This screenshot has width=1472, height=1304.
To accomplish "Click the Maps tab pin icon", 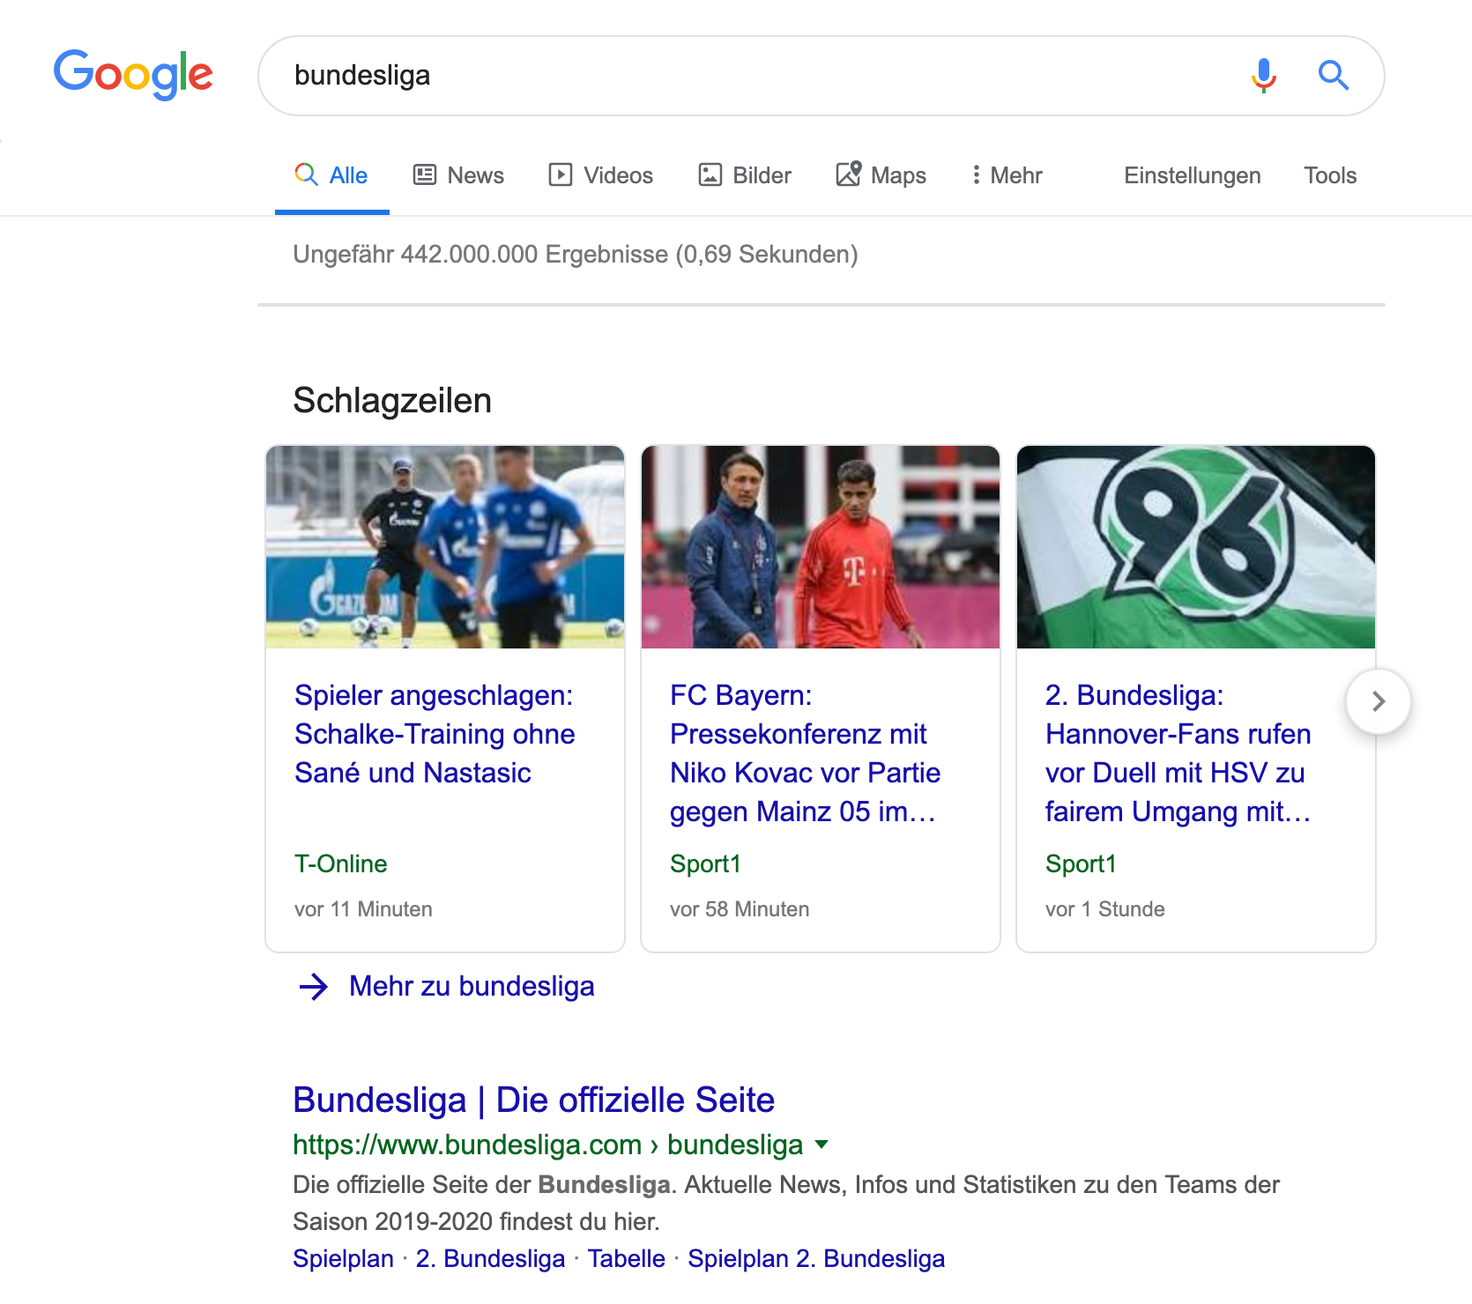I will [x=848, y=174].
